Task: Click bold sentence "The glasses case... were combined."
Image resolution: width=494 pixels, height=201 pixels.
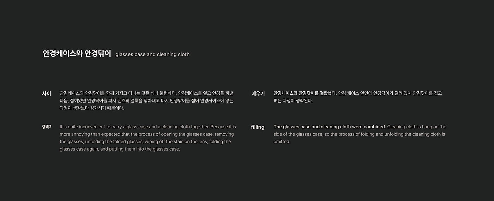Action: [330, 127]
